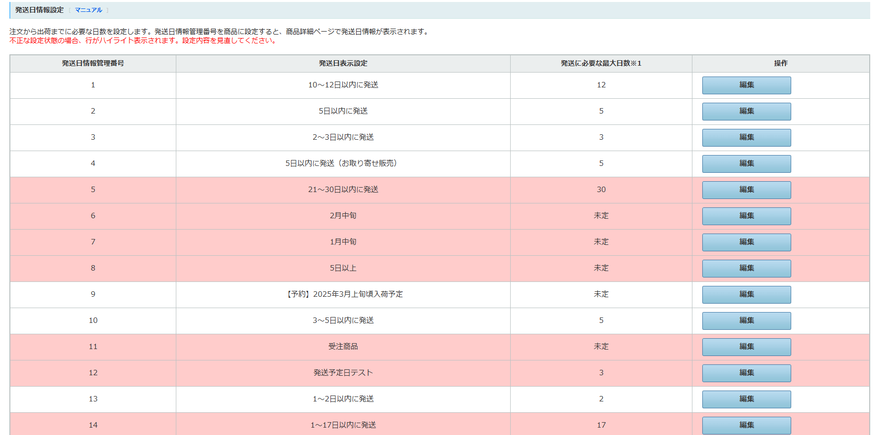The height and width of the screenshot is (435, 888).
Task: Select the 2月中旬 cell
Action: pyautogui.click(x=343, y=216)
